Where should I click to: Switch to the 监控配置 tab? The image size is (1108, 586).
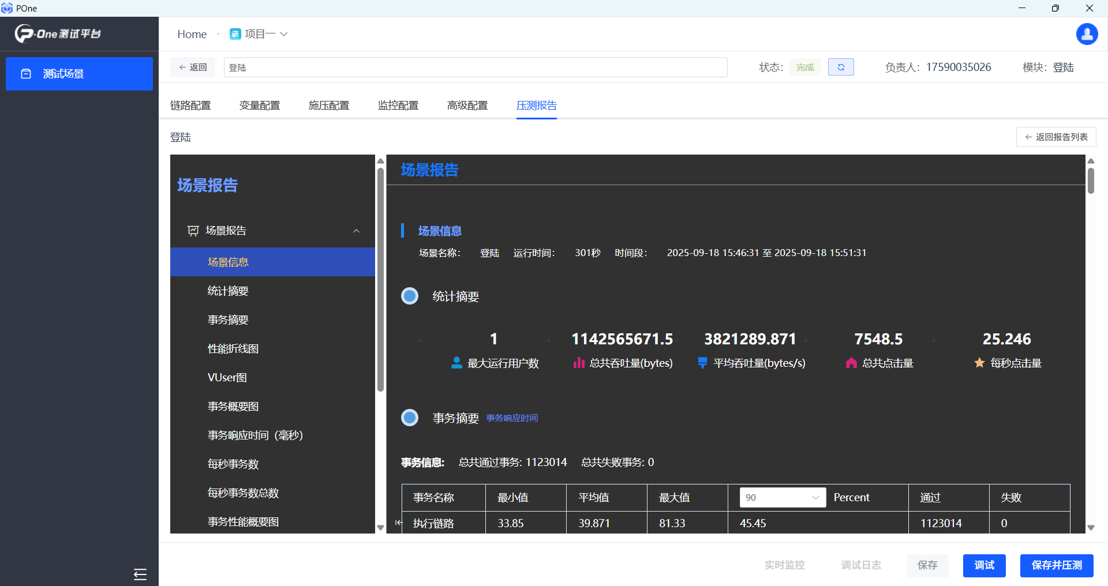tap(398, 106)
